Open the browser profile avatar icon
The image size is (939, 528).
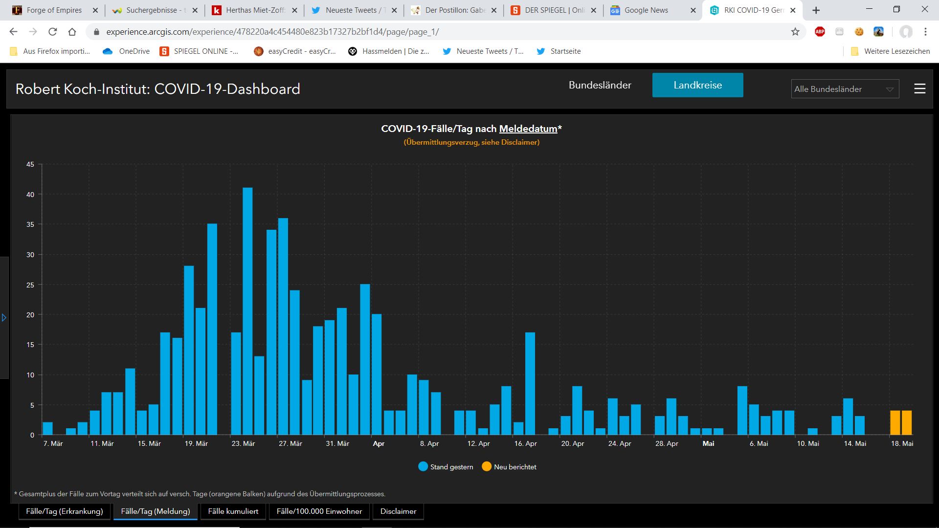pos(906,32)
